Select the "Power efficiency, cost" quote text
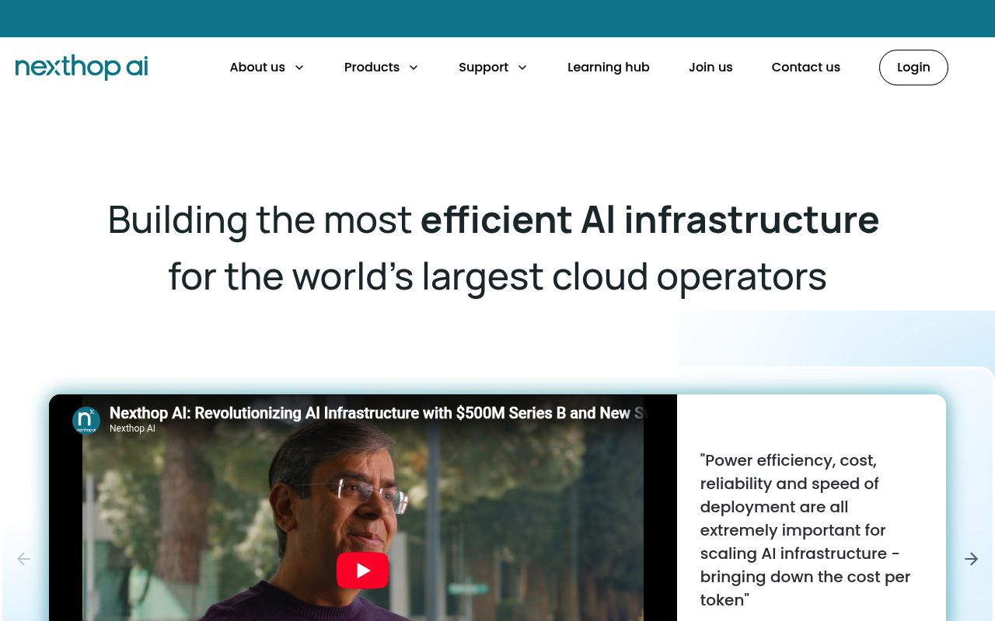 tap(805, 530)
